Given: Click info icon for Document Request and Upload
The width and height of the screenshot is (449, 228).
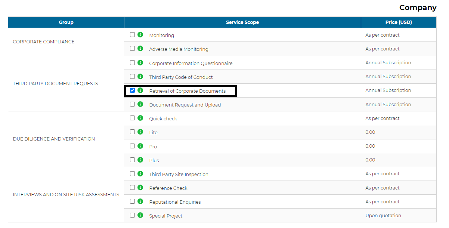Looking at the screenshot, I should click(x=140, y=104).
